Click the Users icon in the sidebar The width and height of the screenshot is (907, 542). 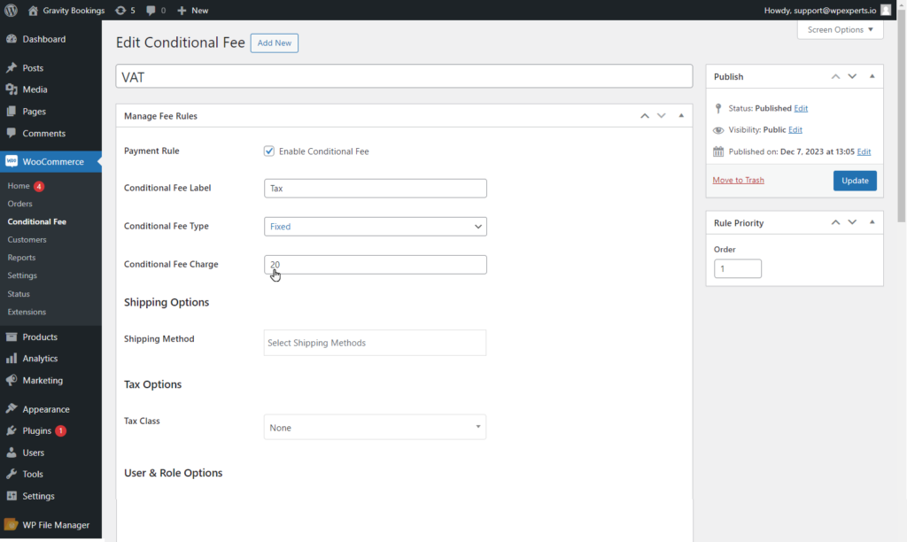[x=12, y=453]
